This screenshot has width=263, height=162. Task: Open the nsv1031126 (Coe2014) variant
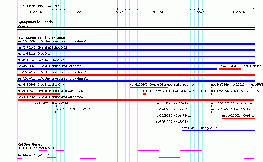tap(35, 54)
